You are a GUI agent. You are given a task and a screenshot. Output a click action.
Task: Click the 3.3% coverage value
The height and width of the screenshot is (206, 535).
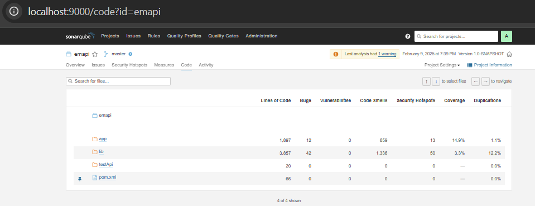(x=460, y=153)
